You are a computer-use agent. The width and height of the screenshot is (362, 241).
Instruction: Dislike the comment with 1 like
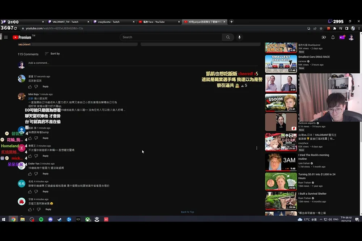[x=39, y=210]
